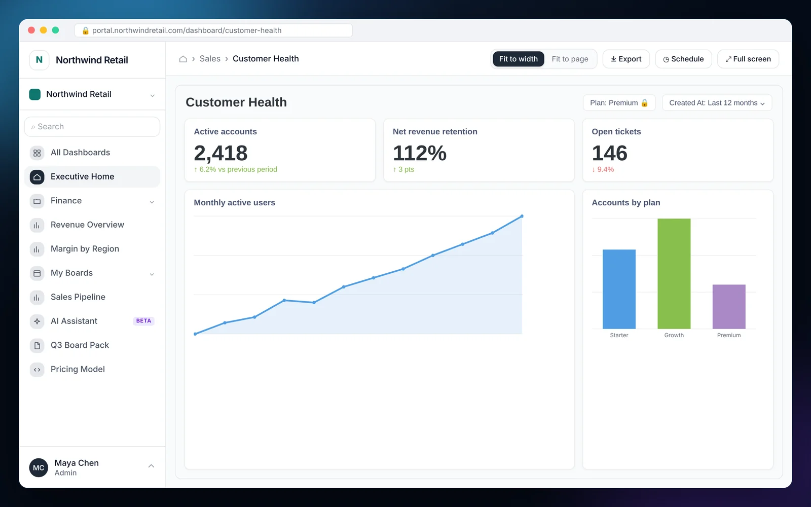811x507 pixels.
Task: Click the sidebar Search field
Action: 92,127
